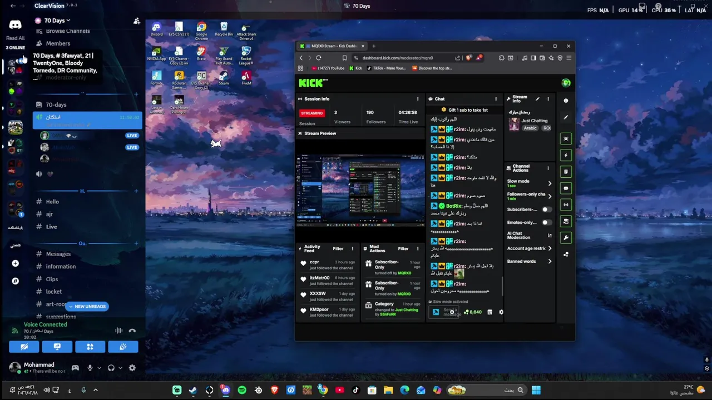Open Discord direct messages home icon
Screen dimensions: 712x400
click(15, 24)
